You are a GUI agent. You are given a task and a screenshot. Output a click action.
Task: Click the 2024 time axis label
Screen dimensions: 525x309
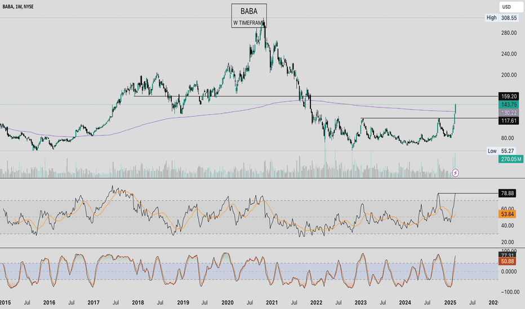tap(405, 303)
